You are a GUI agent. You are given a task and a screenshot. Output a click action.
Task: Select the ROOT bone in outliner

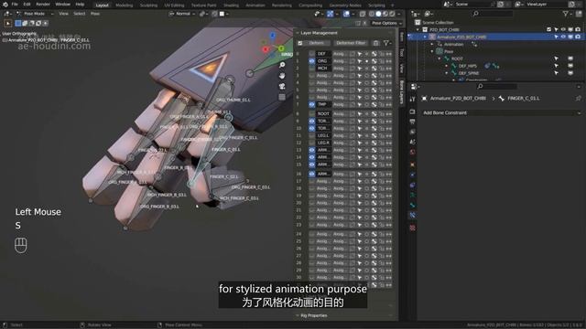point(457,58)
